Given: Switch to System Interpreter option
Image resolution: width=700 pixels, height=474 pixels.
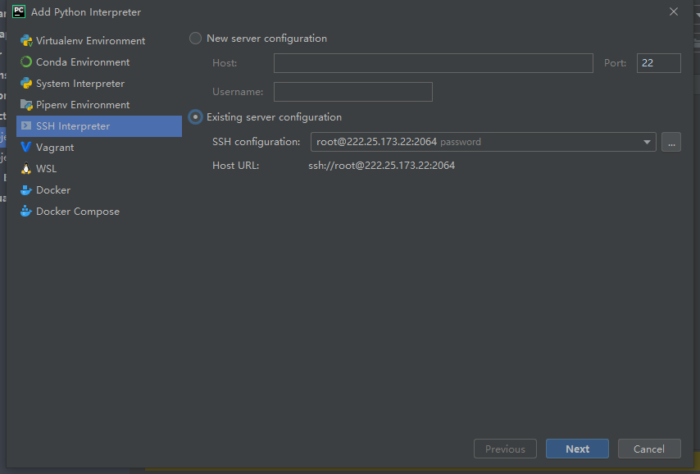Looking at the screenshot, I should click(99, 84).
